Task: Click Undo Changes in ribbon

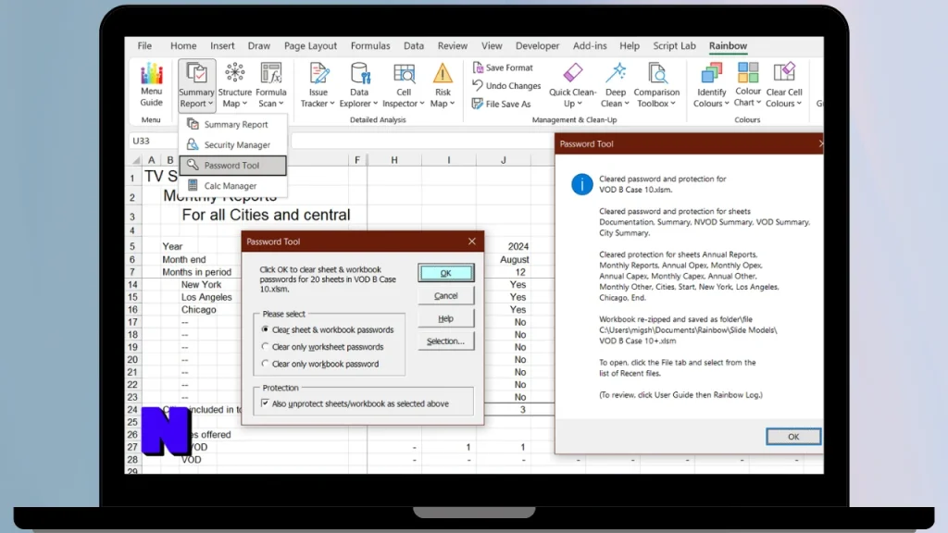Action: pyautogui.click(x=506, y=86)
